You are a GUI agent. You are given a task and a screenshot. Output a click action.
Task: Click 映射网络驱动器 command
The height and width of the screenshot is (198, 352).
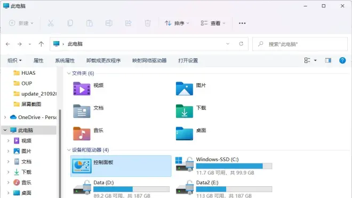[149, 60]
